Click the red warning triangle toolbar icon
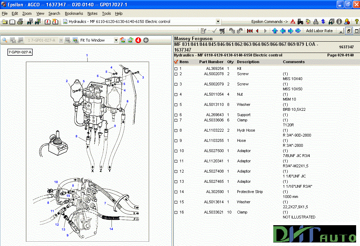This screenshot has height=246, width=360. [293, 22]
